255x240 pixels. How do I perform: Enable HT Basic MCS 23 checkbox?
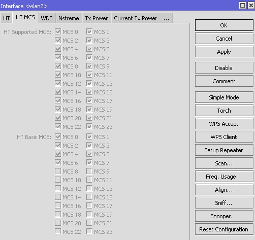[89, 231]
